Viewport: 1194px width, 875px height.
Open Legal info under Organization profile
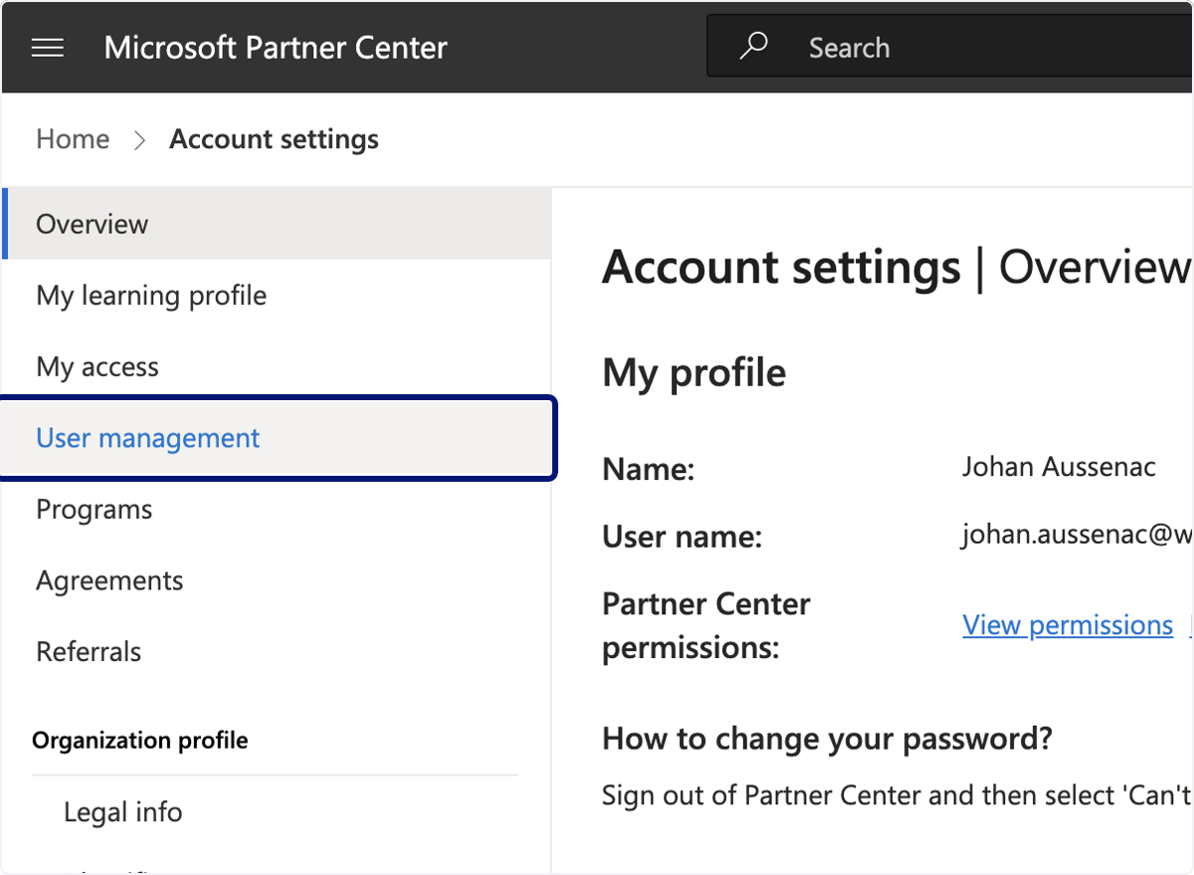123,812
